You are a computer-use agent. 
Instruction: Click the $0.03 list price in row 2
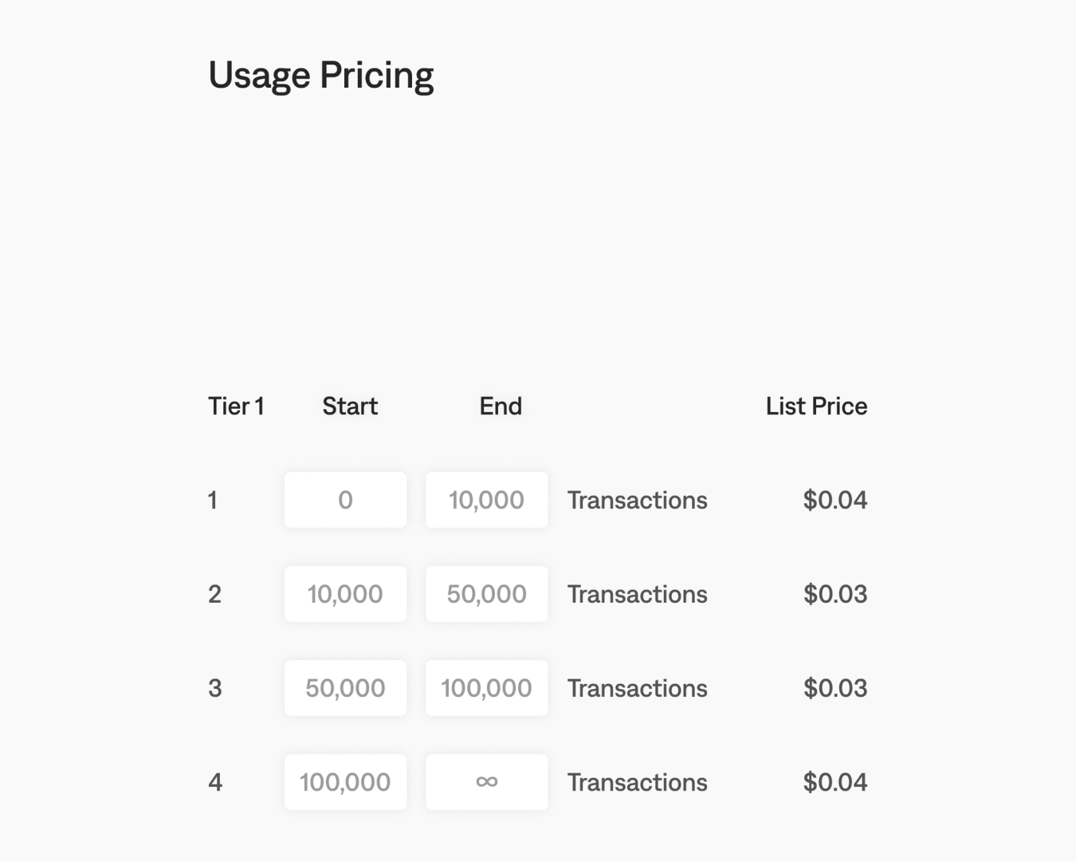(x=834, y=594)
